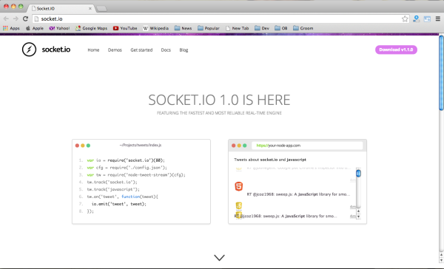444x269 pixels.
Task: Click code line with io.emit('tweet', tweet)
Action: [x=119, y=204]
